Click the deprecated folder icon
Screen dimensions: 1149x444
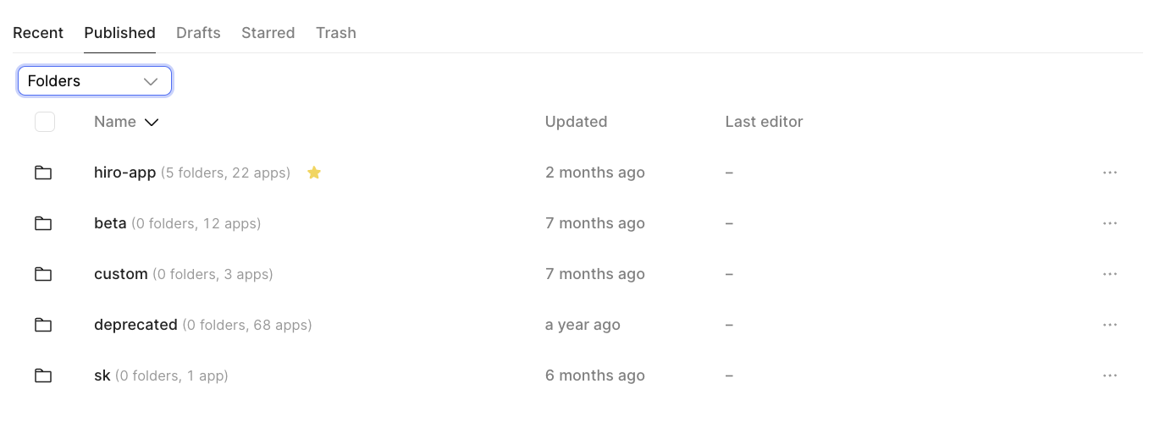(43, 325)
